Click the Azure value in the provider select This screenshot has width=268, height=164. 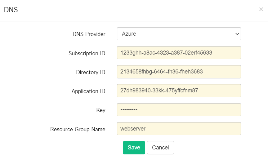click(129, 34)
